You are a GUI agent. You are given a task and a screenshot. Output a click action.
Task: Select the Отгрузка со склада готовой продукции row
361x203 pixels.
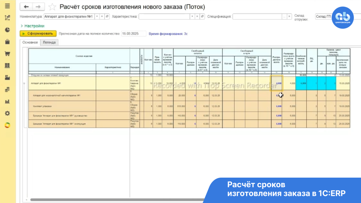tap(62, 75)
